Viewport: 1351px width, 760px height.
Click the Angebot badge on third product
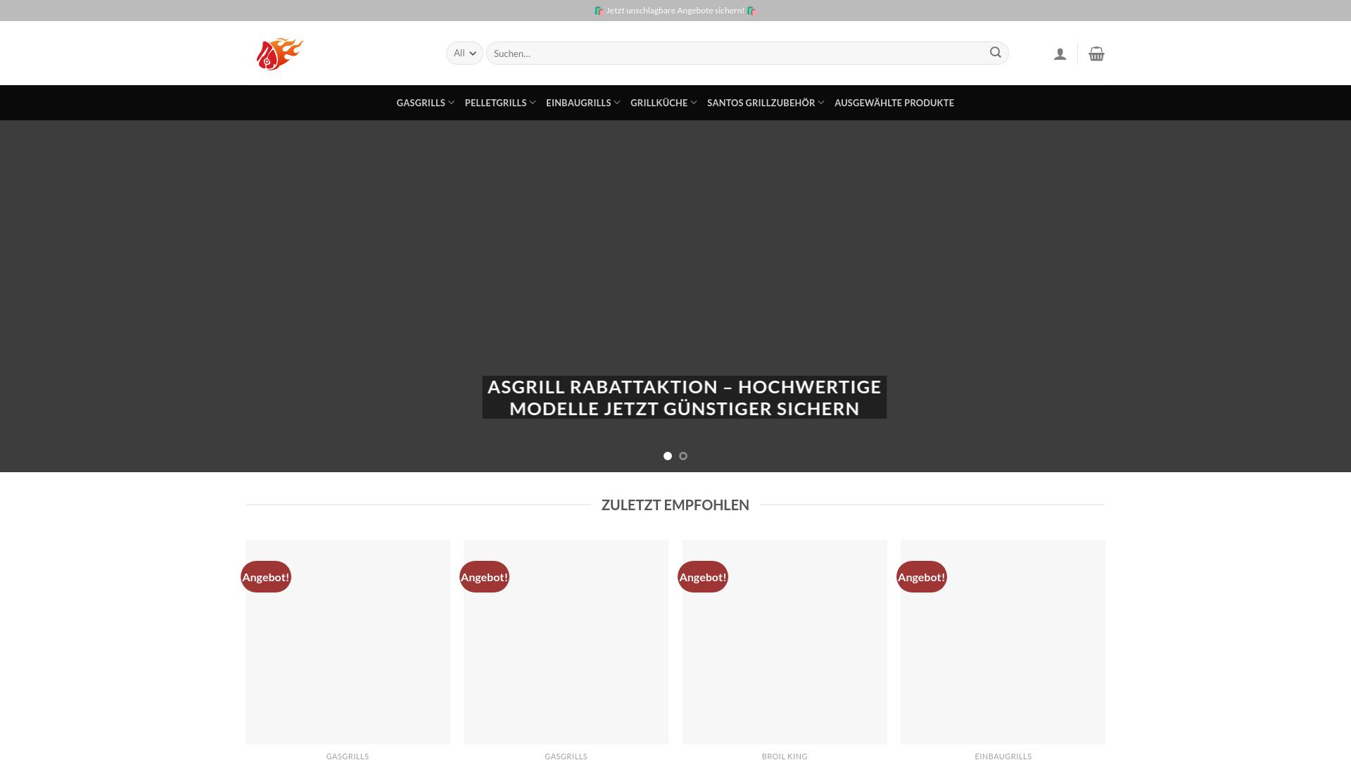703,577
